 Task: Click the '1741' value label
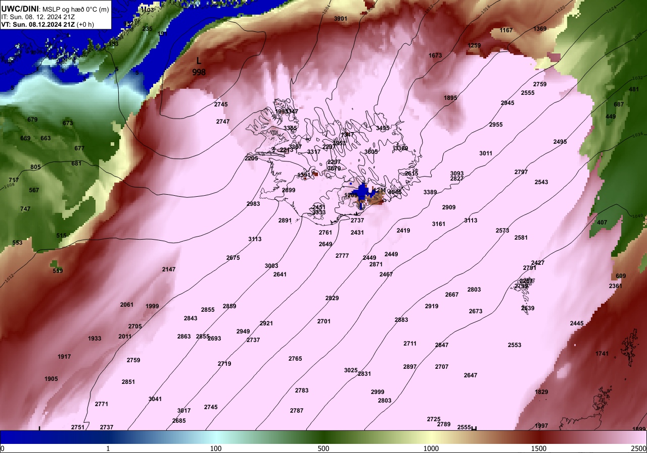point(602,354)
